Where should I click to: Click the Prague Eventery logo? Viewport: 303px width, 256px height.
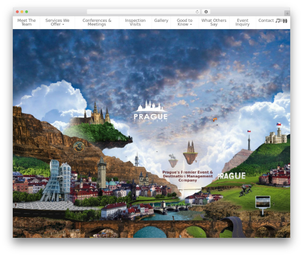(x=151, y=111)
